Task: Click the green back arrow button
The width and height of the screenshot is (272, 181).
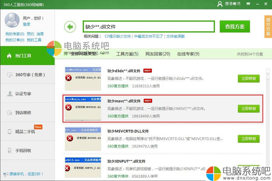Action: (x=70, y=27)
